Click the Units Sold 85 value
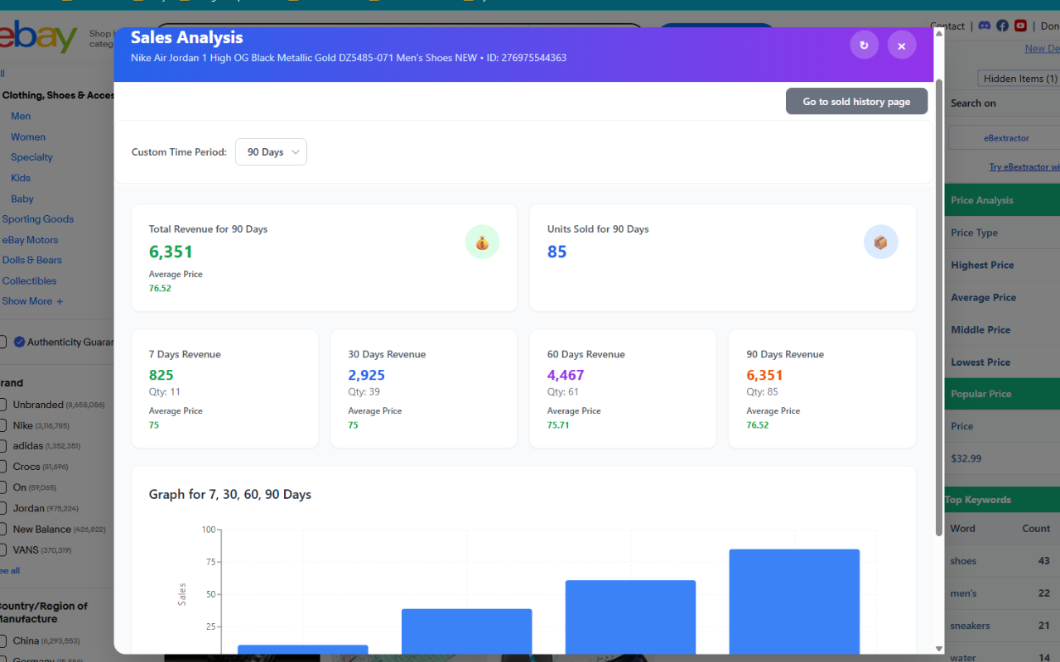1060x662 pixels. point(556,252)
